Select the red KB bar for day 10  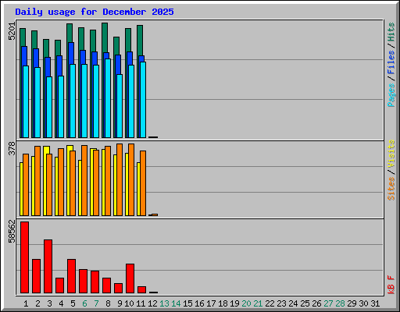pyautogui.click(x=130, y=278)
